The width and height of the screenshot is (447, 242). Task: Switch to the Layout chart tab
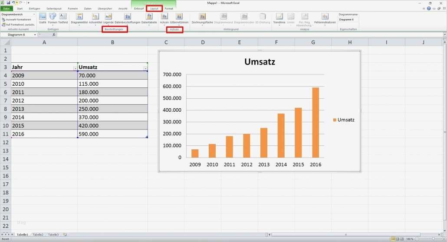click(154, 9)
